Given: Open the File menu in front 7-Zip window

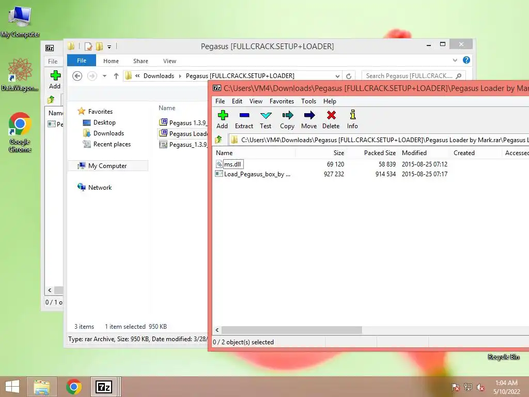Looking at the screenshot, I should pos(220,101).
